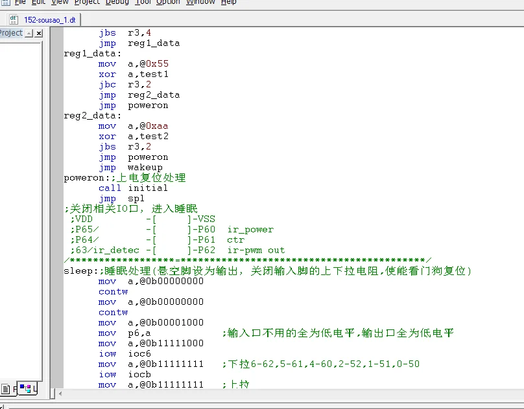Viewport: 524px width, 409px height.
Task: Click the Project panel title label
Action: click(x=10, y=33)
